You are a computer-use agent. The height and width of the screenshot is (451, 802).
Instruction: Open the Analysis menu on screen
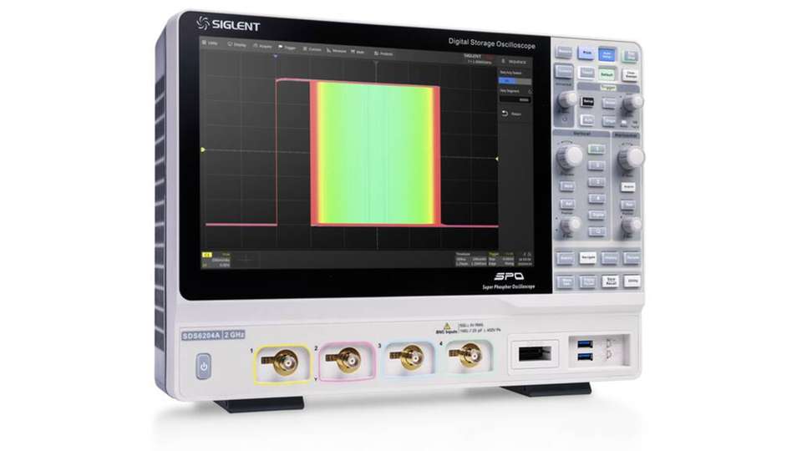(383, 53)
